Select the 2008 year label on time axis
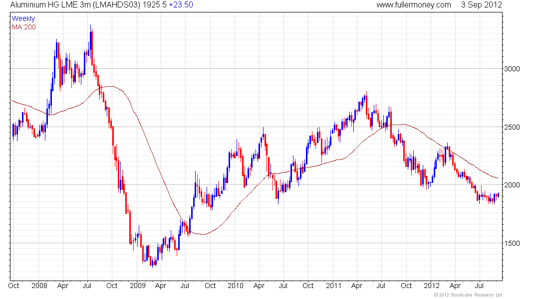Image resolution: width=549 pixels, height=299 pixels. click(x=39, y=286)
